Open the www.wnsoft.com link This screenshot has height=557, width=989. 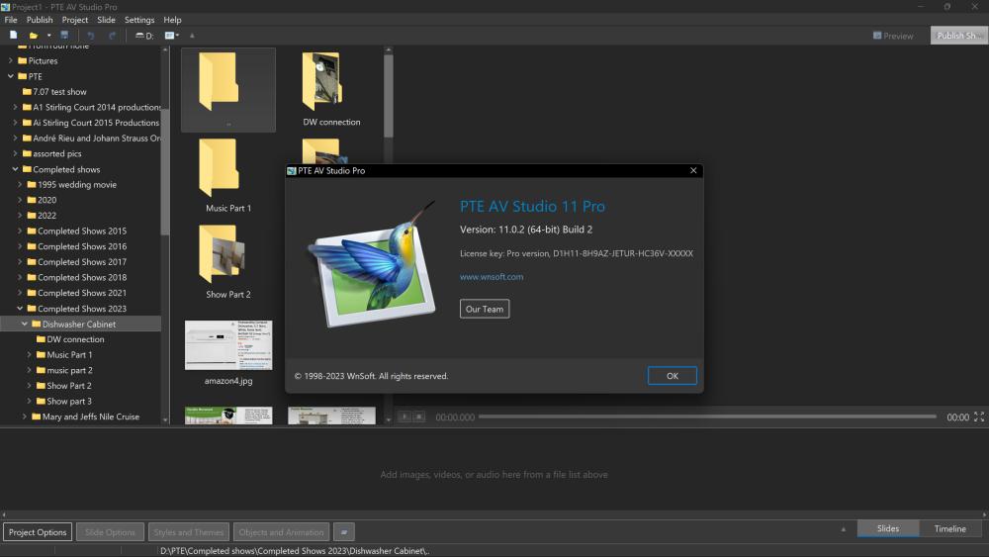492,277
